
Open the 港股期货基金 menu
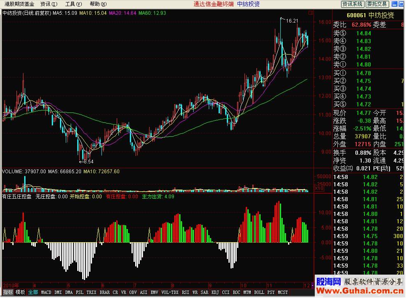coord(19,4)
